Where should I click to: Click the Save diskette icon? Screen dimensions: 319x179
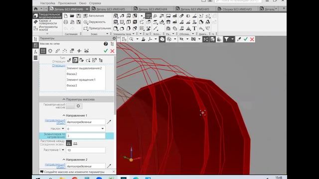tap(79, 16)
